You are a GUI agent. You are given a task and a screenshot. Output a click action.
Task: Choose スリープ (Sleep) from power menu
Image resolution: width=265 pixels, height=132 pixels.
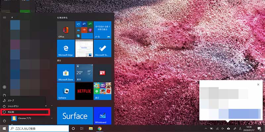pos(23,100)
